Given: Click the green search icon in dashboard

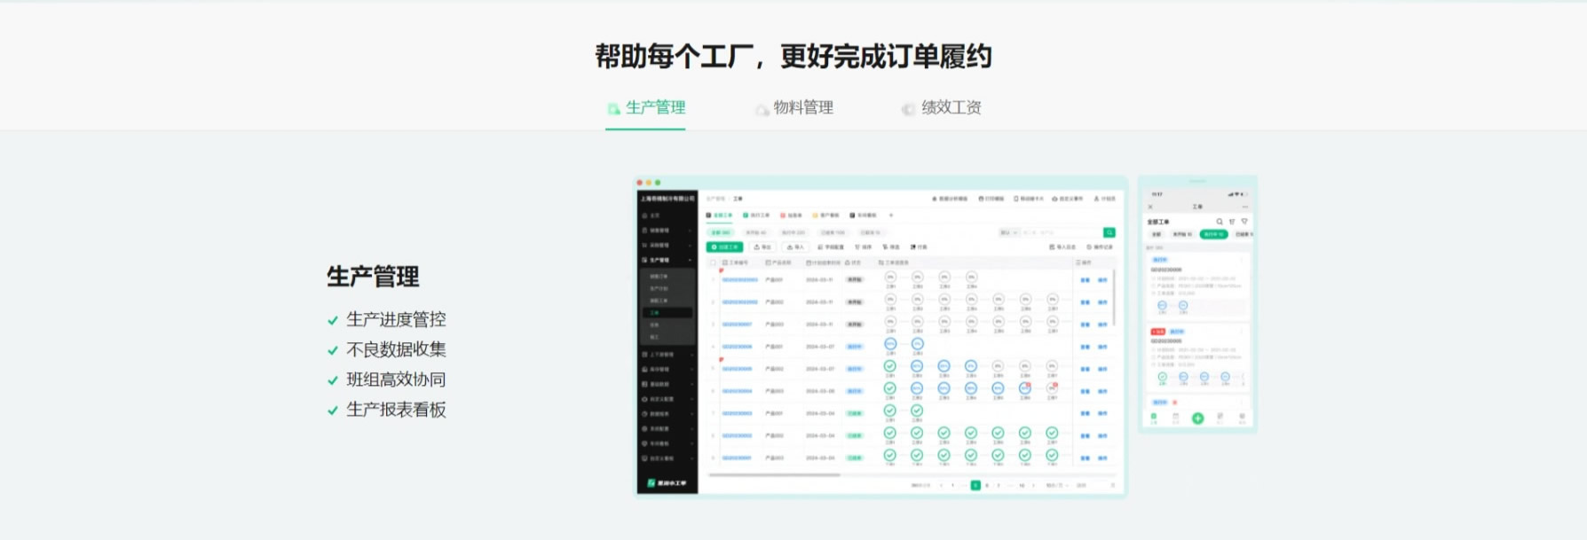Looking at the screenshot, I should point(1109,232).
